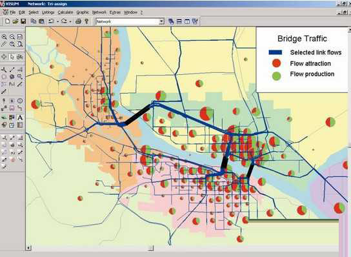Click the legend table icon
351x257 pixels.
click(20, 125)
